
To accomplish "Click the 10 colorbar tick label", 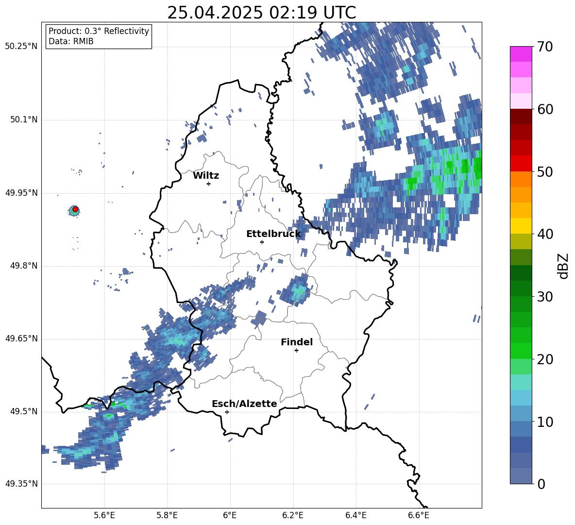I will click(x=545, y=422).
